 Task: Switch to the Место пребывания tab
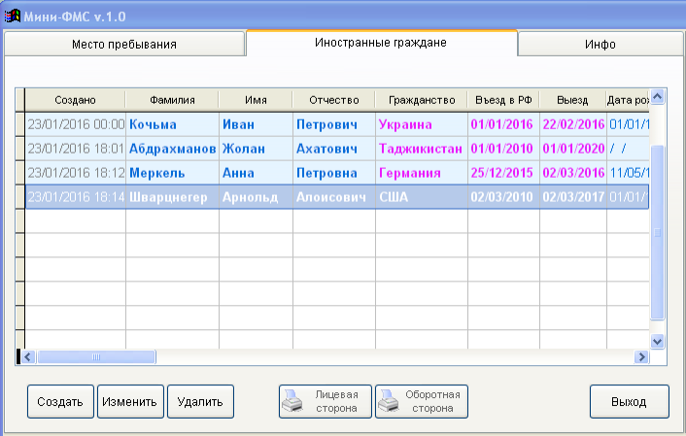[124, 44]
